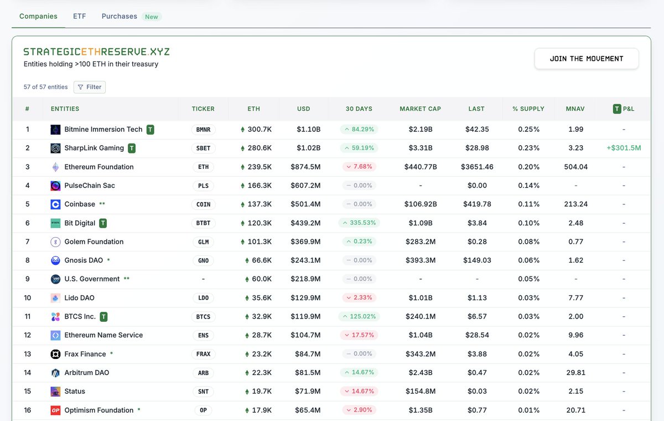This screenshot has height=421, width=664.
Task: Click the +$301.5M P&L value
Action: pyautogui.click(x=624, y=148)
